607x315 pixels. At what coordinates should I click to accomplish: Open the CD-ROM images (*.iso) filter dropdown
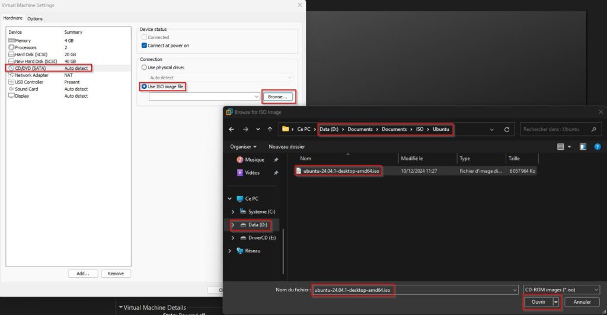tap(562, 290)
